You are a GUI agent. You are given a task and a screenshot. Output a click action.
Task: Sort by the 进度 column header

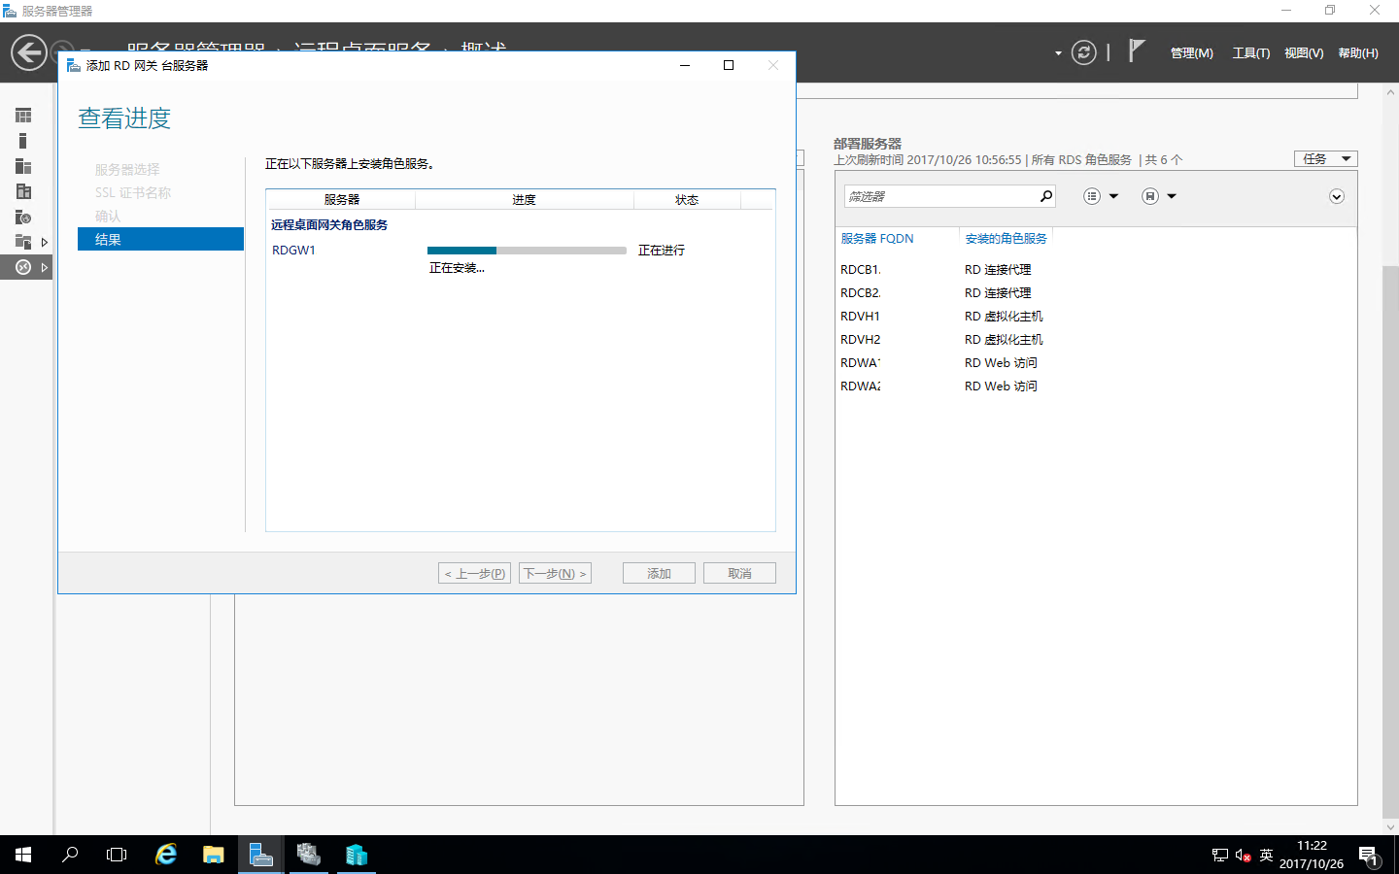pos(524,199)
